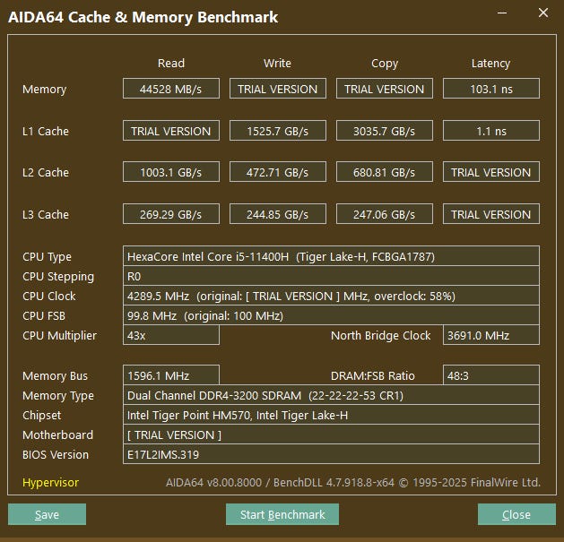Select the CPU Multiplier 43x field
The height and width of the screenshot is (542, 564).
[170, 335]
